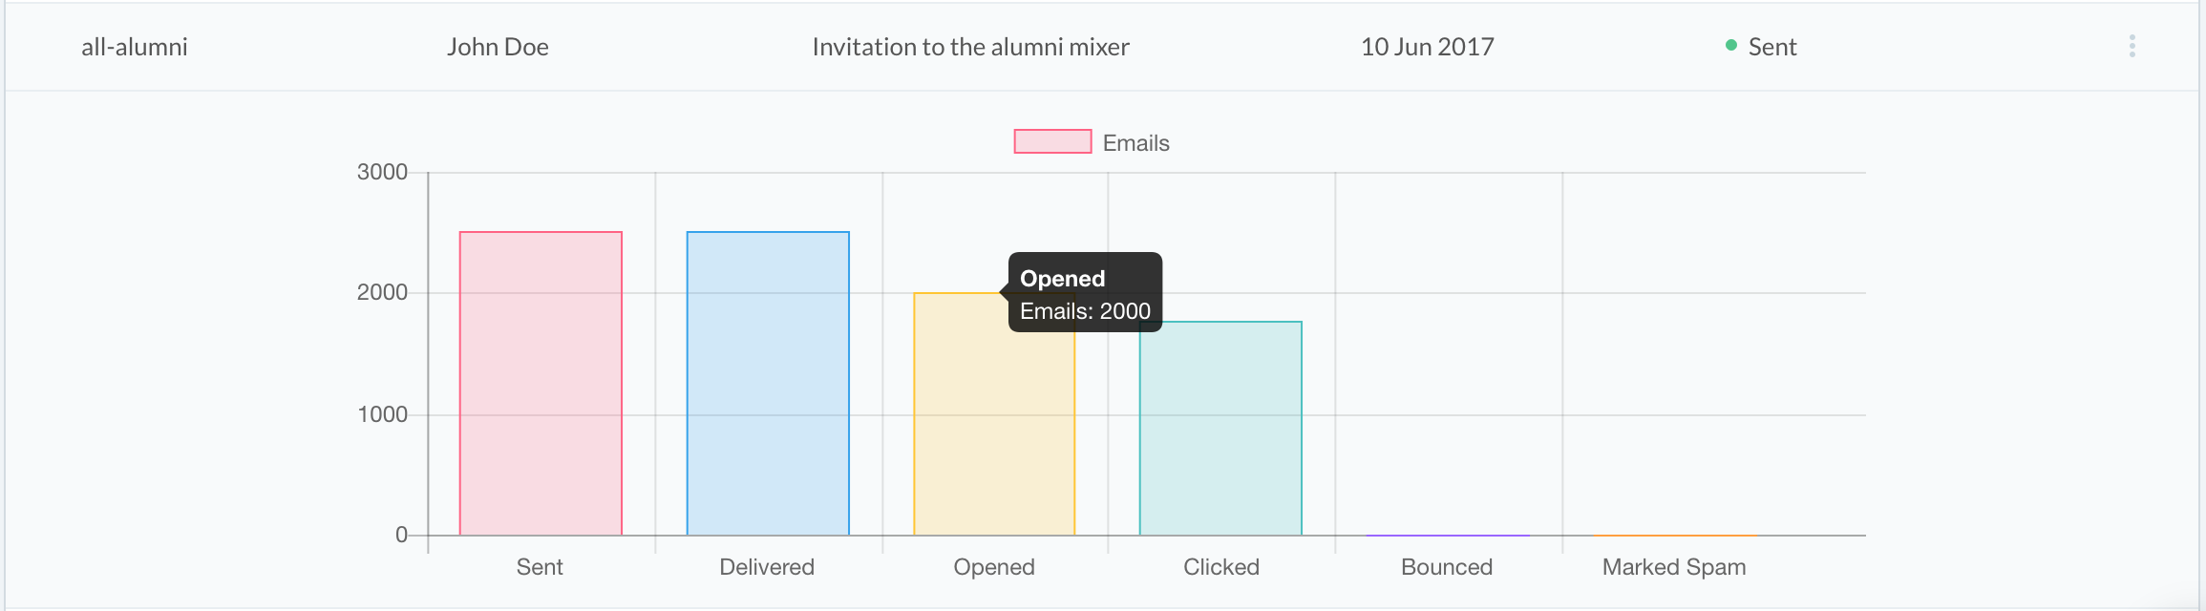Click the Opened Emails 2000 tooltip
This screenshot has height=611, width=2206.
(x=1085, y=292)
